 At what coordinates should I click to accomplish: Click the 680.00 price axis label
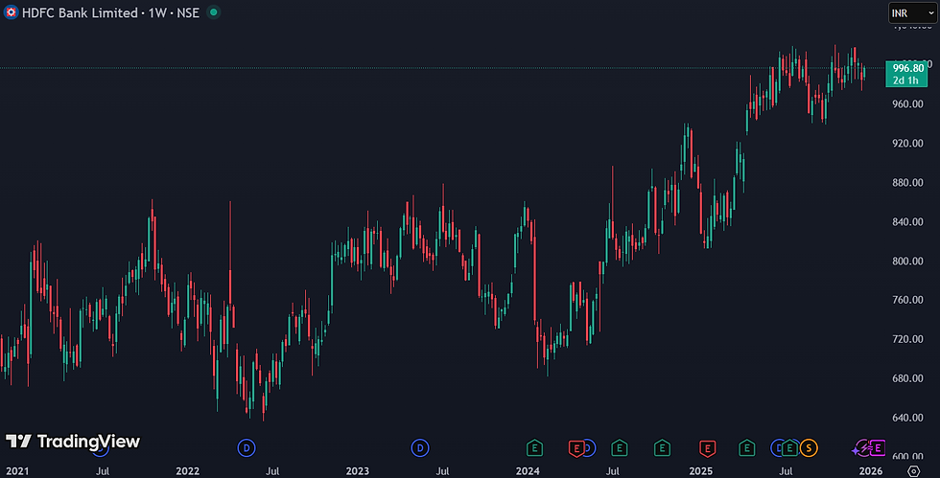(907, 378)
